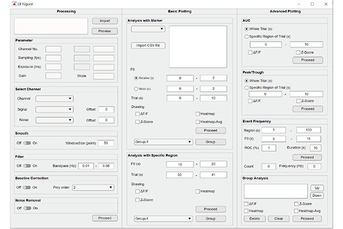This screenshot has height=229, width=343.
Task: Check Heatmap-Avg in Analysis with Marker
Action: [197, 122]
